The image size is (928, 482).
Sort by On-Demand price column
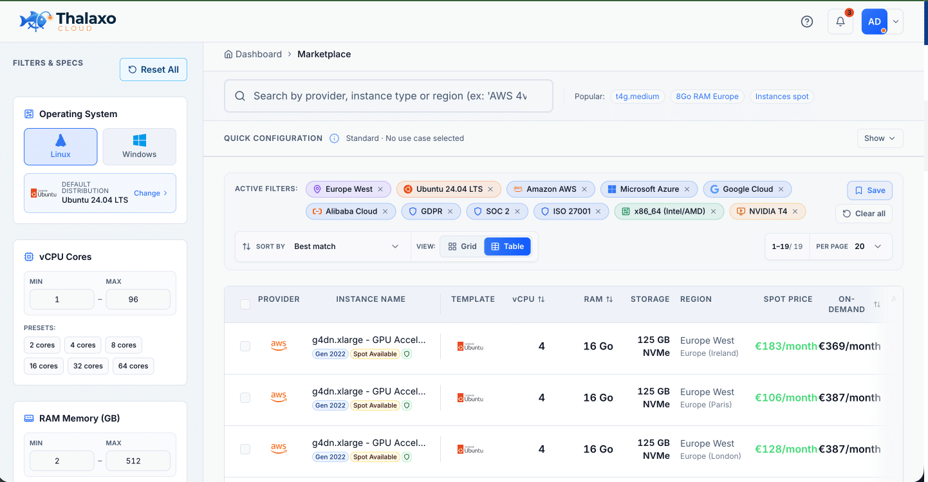[x=877, y=304]
